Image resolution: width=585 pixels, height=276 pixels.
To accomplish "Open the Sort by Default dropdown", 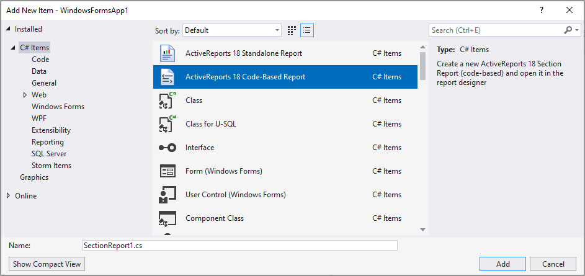I will tap(231, 30).
